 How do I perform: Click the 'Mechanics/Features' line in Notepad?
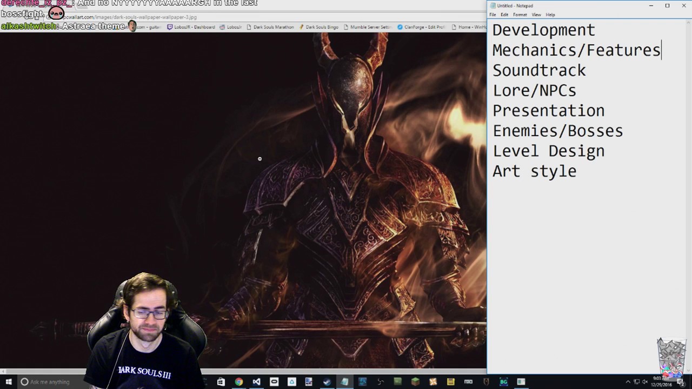[576, 50]
